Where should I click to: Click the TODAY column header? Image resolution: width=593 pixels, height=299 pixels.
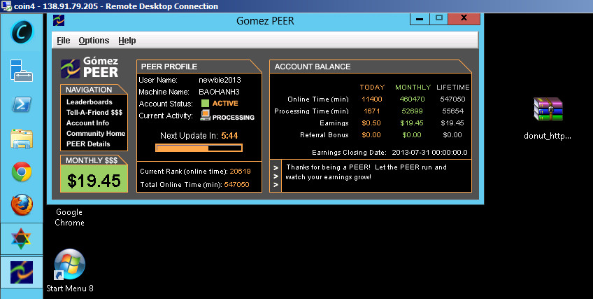tap(372, 87)
